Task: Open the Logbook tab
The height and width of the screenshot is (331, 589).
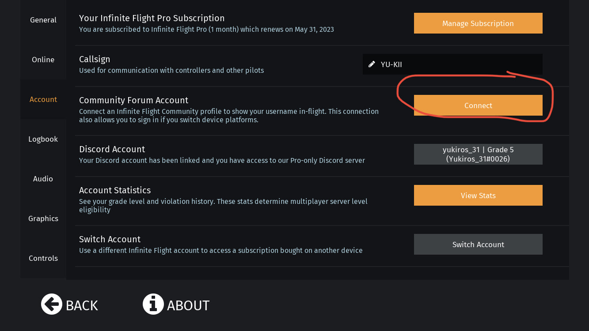Action: (43, 139)
